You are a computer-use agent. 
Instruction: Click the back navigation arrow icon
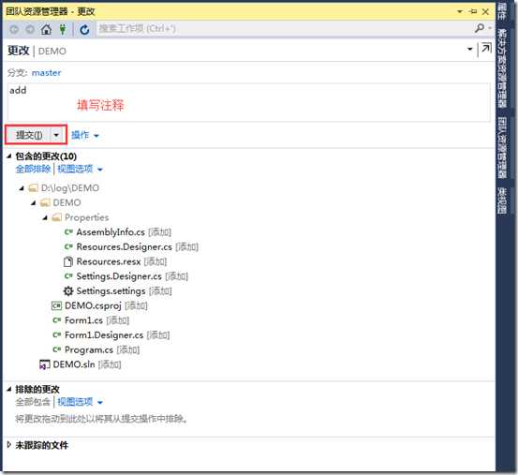click(x=14, y=29)
